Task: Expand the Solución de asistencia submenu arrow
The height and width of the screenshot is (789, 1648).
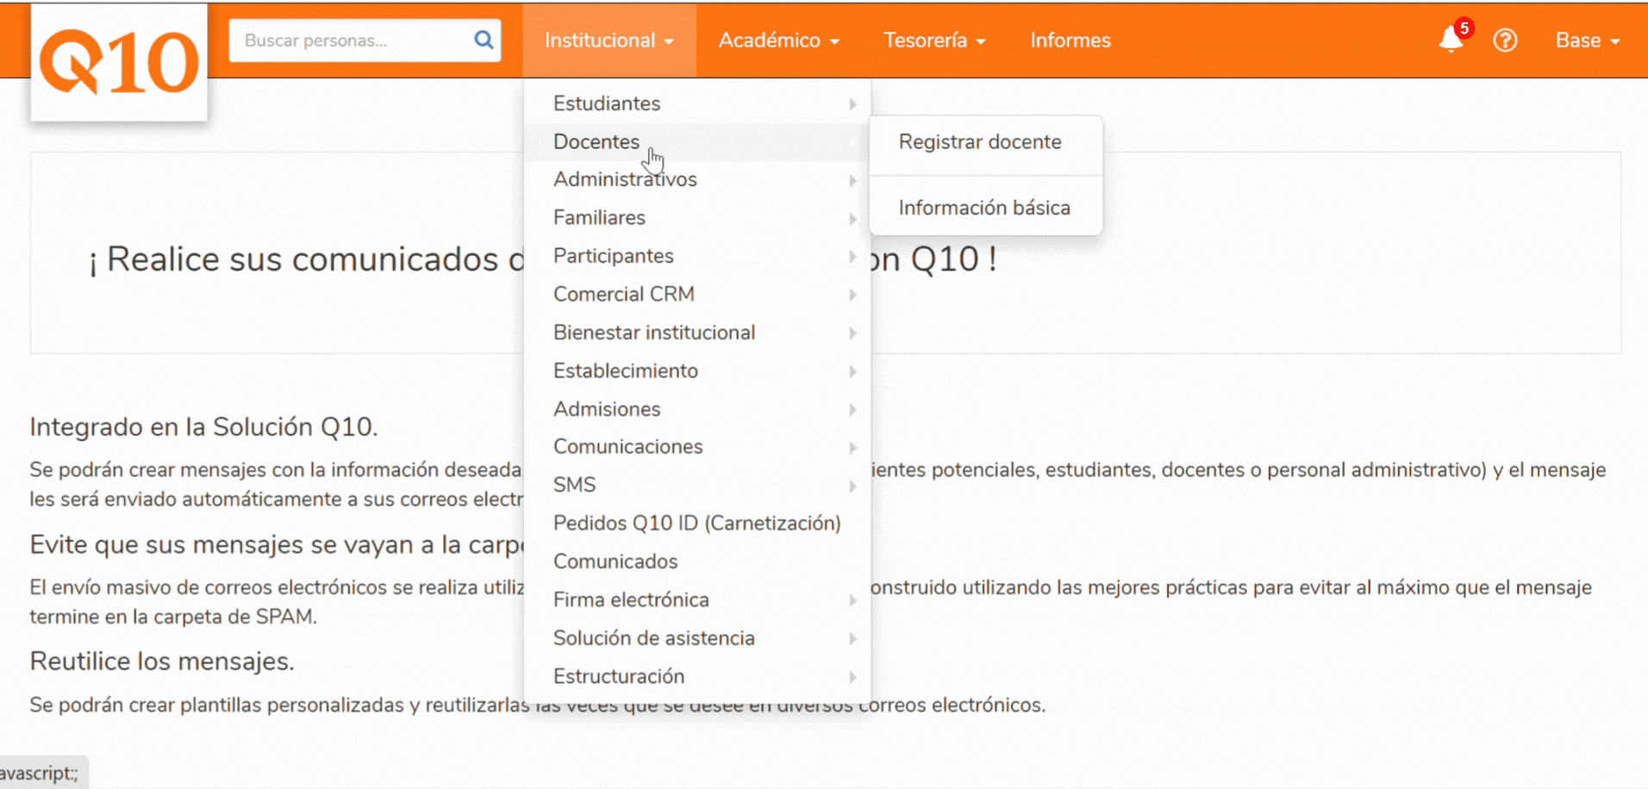Action: [x=852, y=639]
